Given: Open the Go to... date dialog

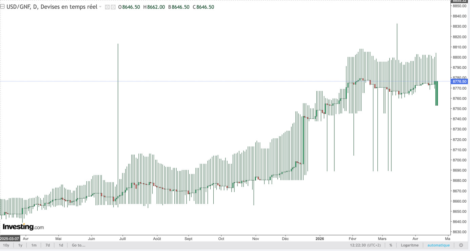Looking at the screenshot, I should click(x=79, y=245).
